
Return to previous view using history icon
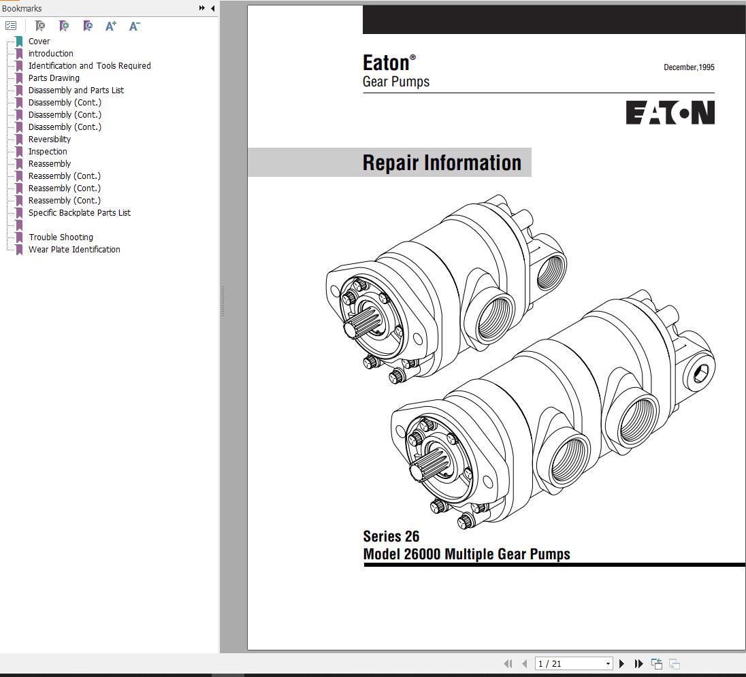657,663
